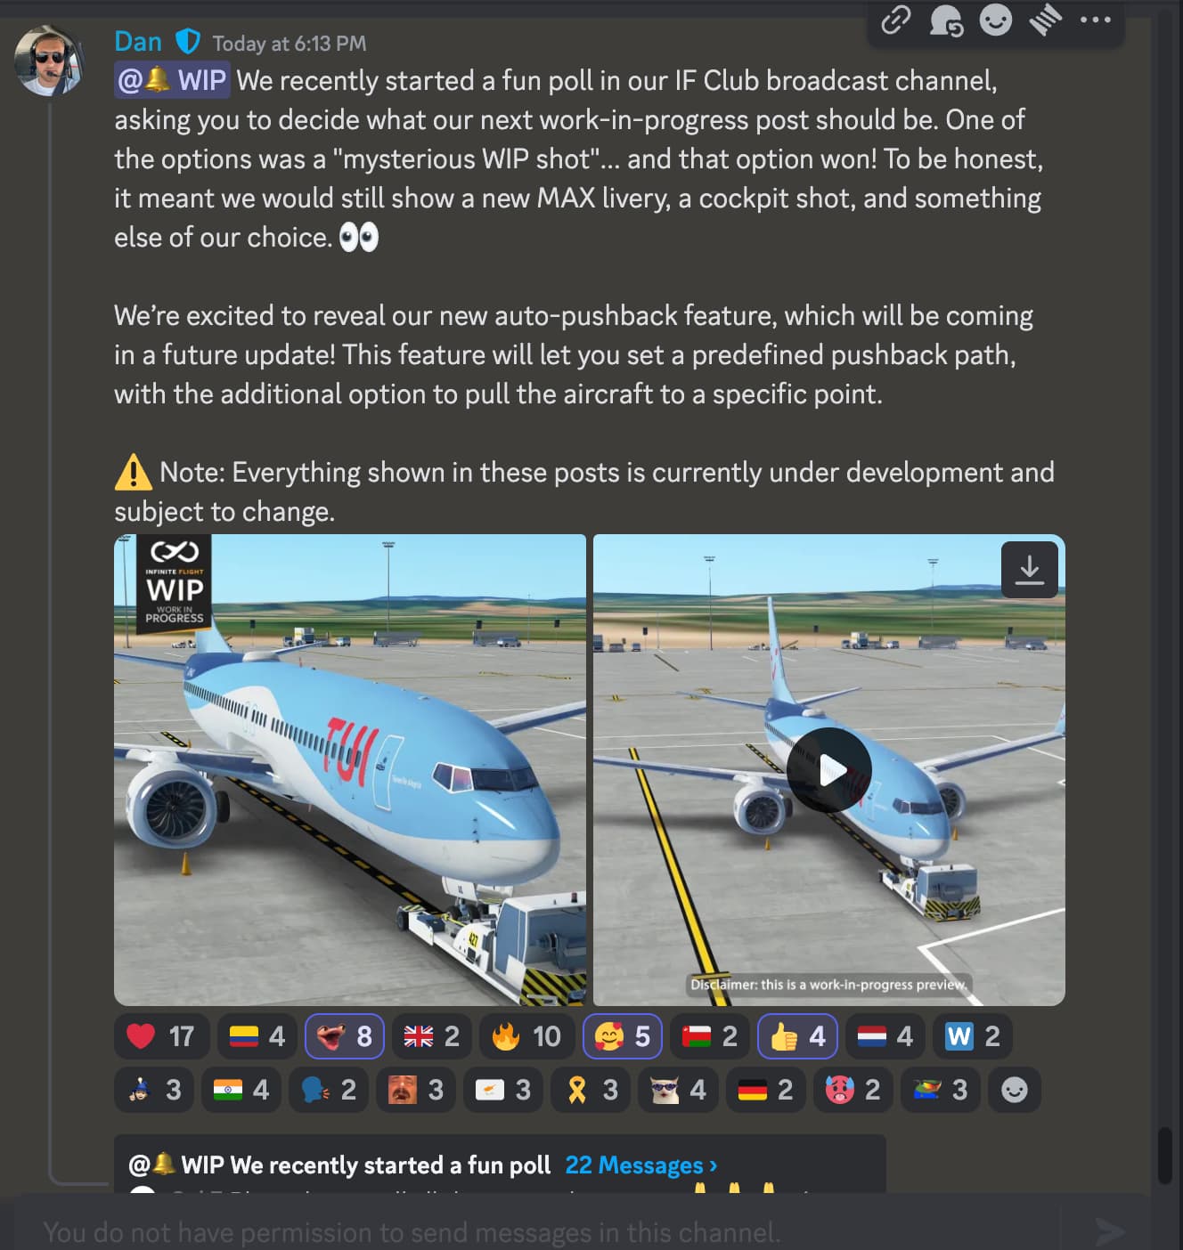1183x1250 pixels.
Task: Toggle the German flag reaction
Action: click(765, 1090)
